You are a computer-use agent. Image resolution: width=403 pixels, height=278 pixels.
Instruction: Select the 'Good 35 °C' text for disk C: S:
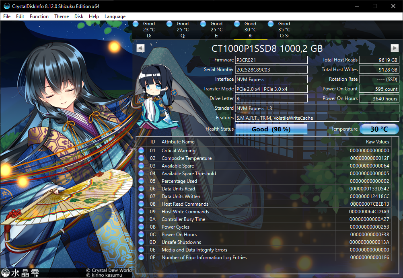(x=284, y=27)
